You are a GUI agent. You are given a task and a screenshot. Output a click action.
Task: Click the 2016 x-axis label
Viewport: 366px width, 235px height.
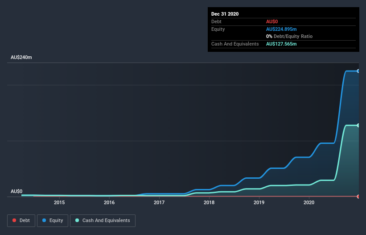pos(109,202)
